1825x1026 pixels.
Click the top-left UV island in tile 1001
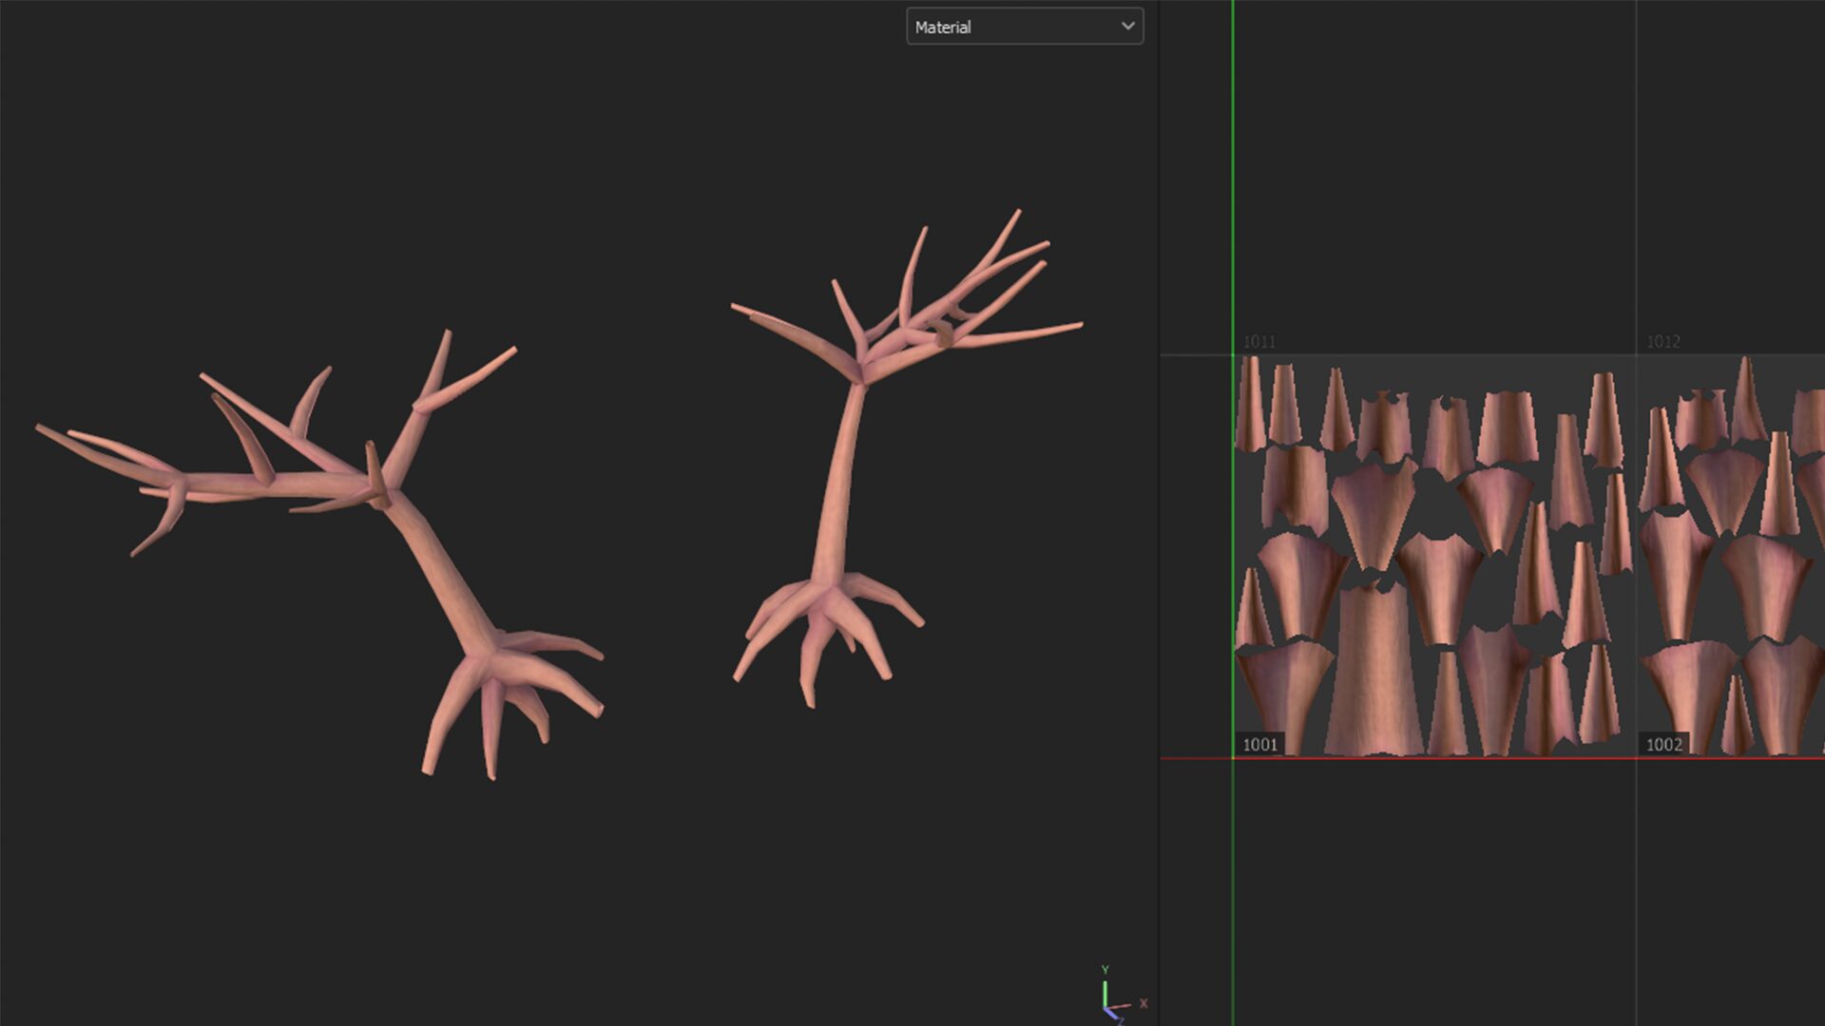1249,404
